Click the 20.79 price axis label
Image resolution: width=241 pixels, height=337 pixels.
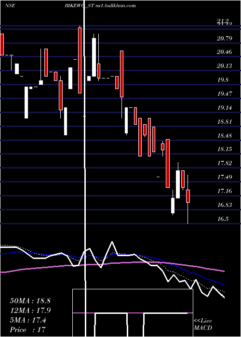[225, 39]
